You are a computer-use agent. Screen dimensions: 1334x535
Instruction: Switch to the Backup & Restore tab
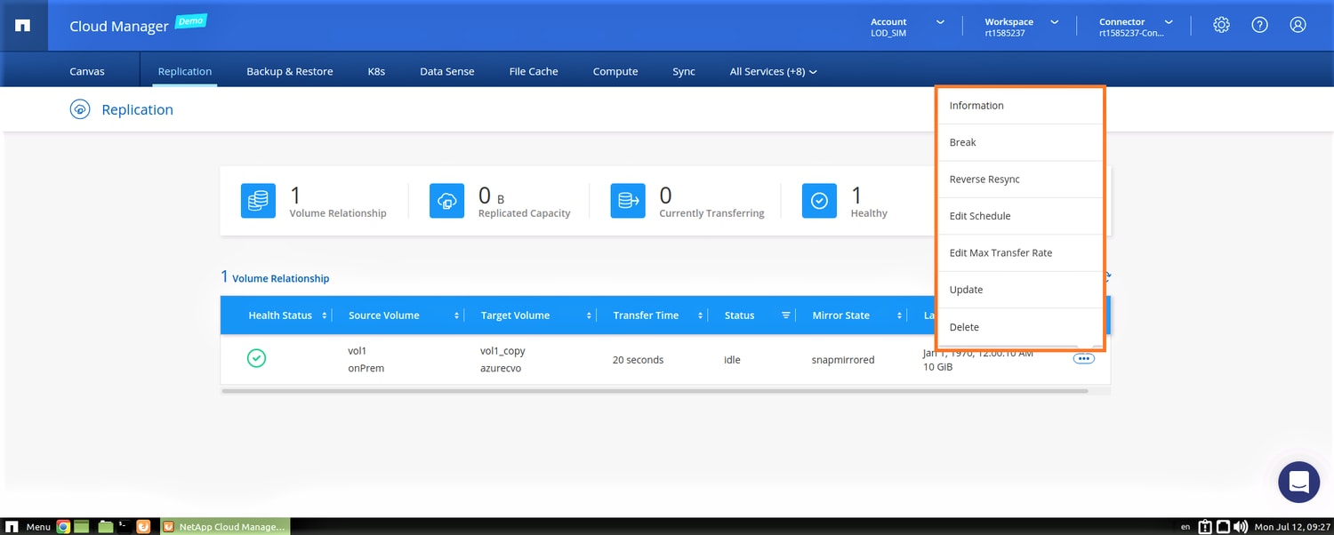(289, 71)
